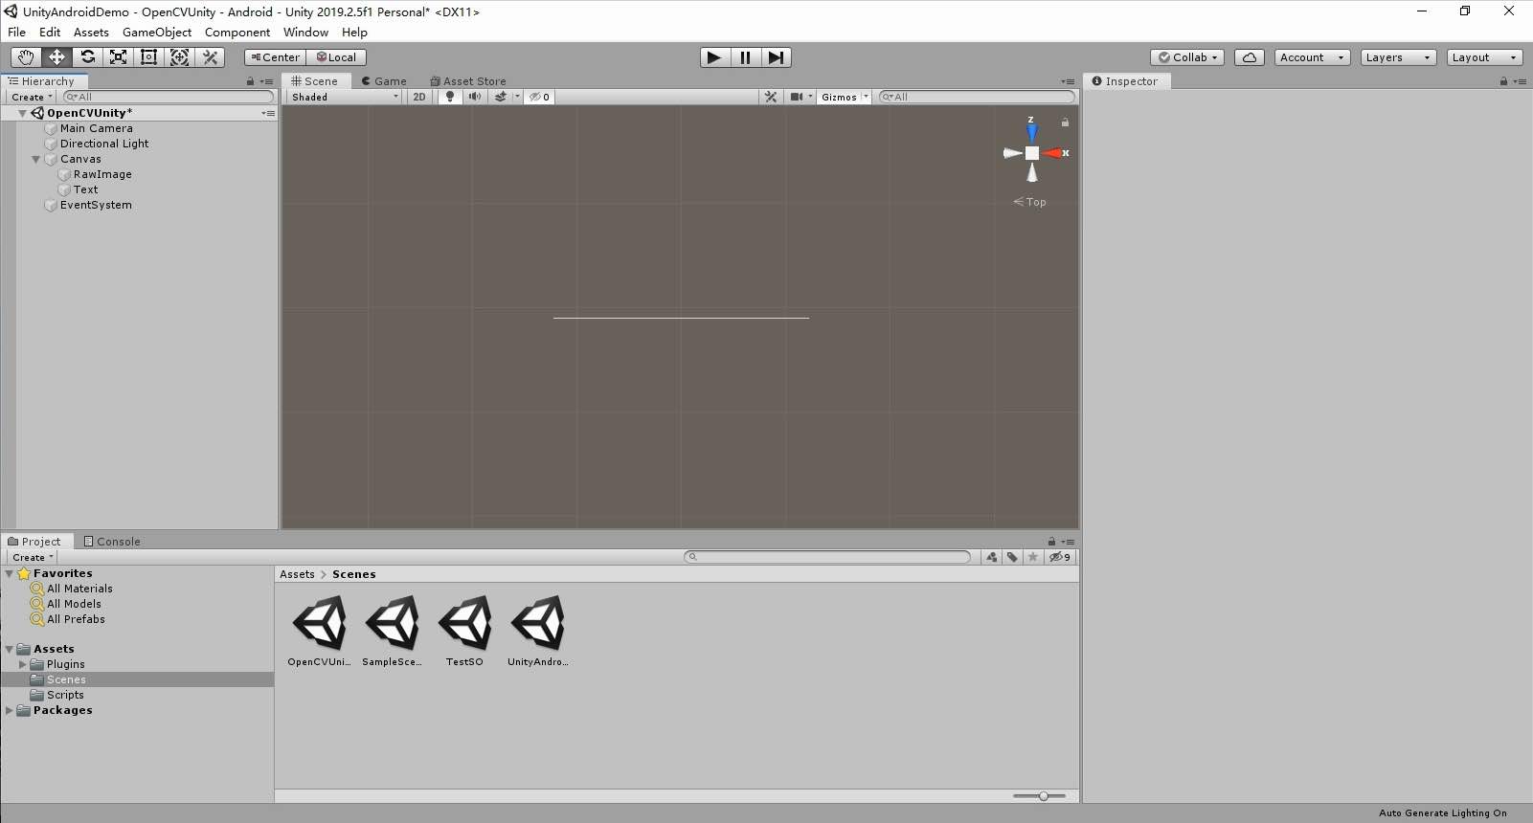Screen dimensions: 1533x823
Task: Select the Rotate tool
Action: (x=87, y=57)
